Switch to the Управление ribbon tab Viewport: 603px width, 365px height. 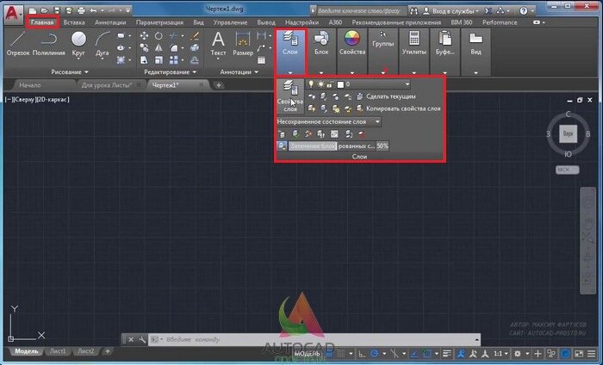point(230,22)
